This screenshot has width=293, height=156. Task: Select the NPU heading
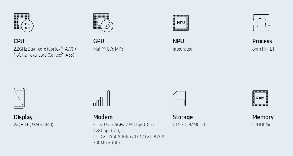pos(178,41)
